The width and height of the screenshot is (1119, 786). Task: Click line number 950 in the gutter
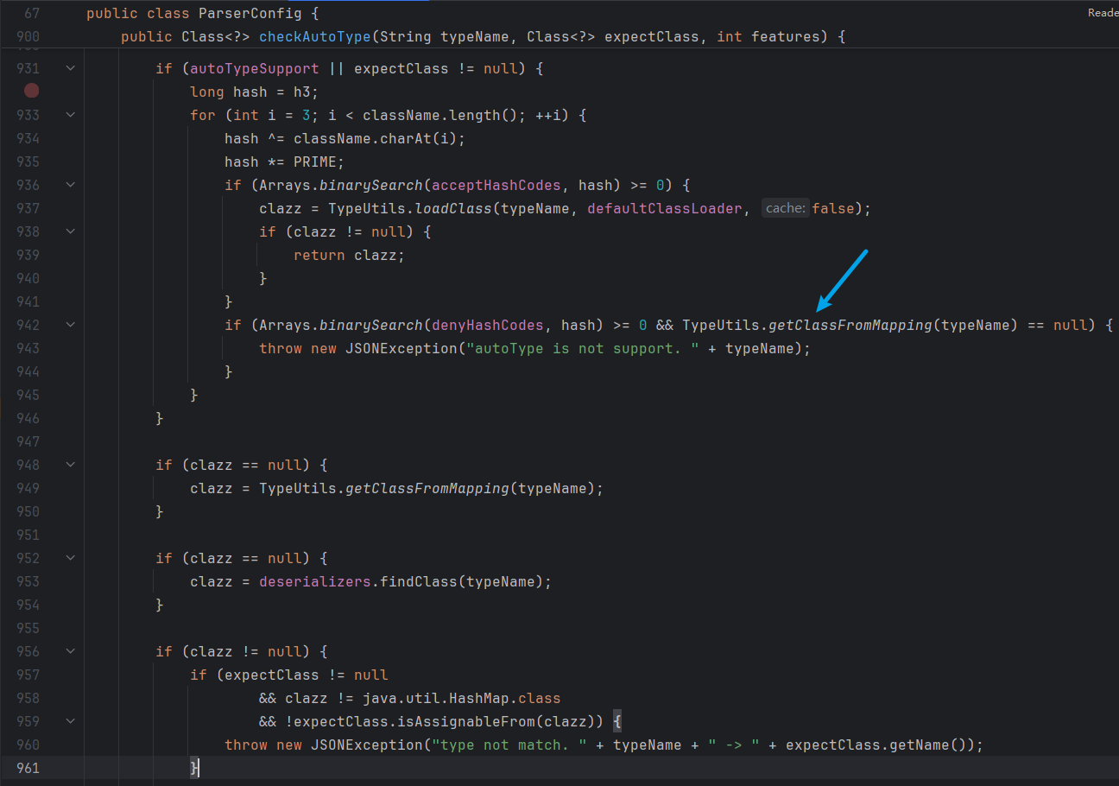point(28,511)
